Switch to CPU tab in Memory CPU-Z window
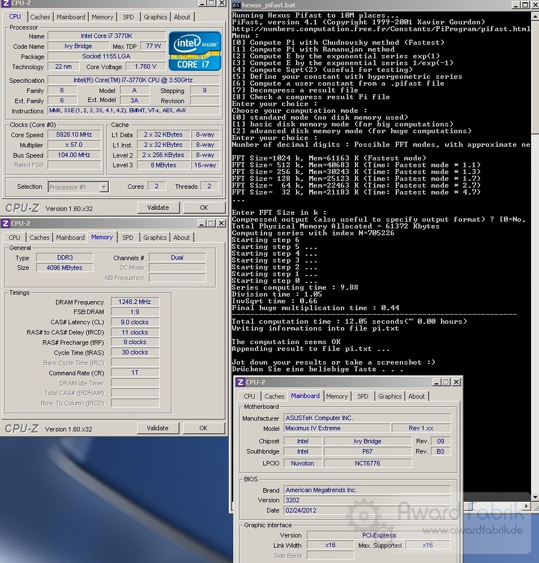The height and width of the screenshot is (563, 539). click(x=14, y=238)
